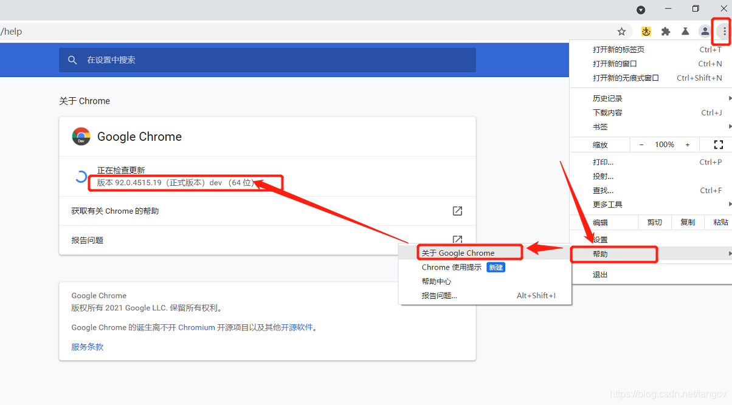Expand the 帮助 submenu item
The height and width of the screenshot is (405, 732).
pos(651,254)
